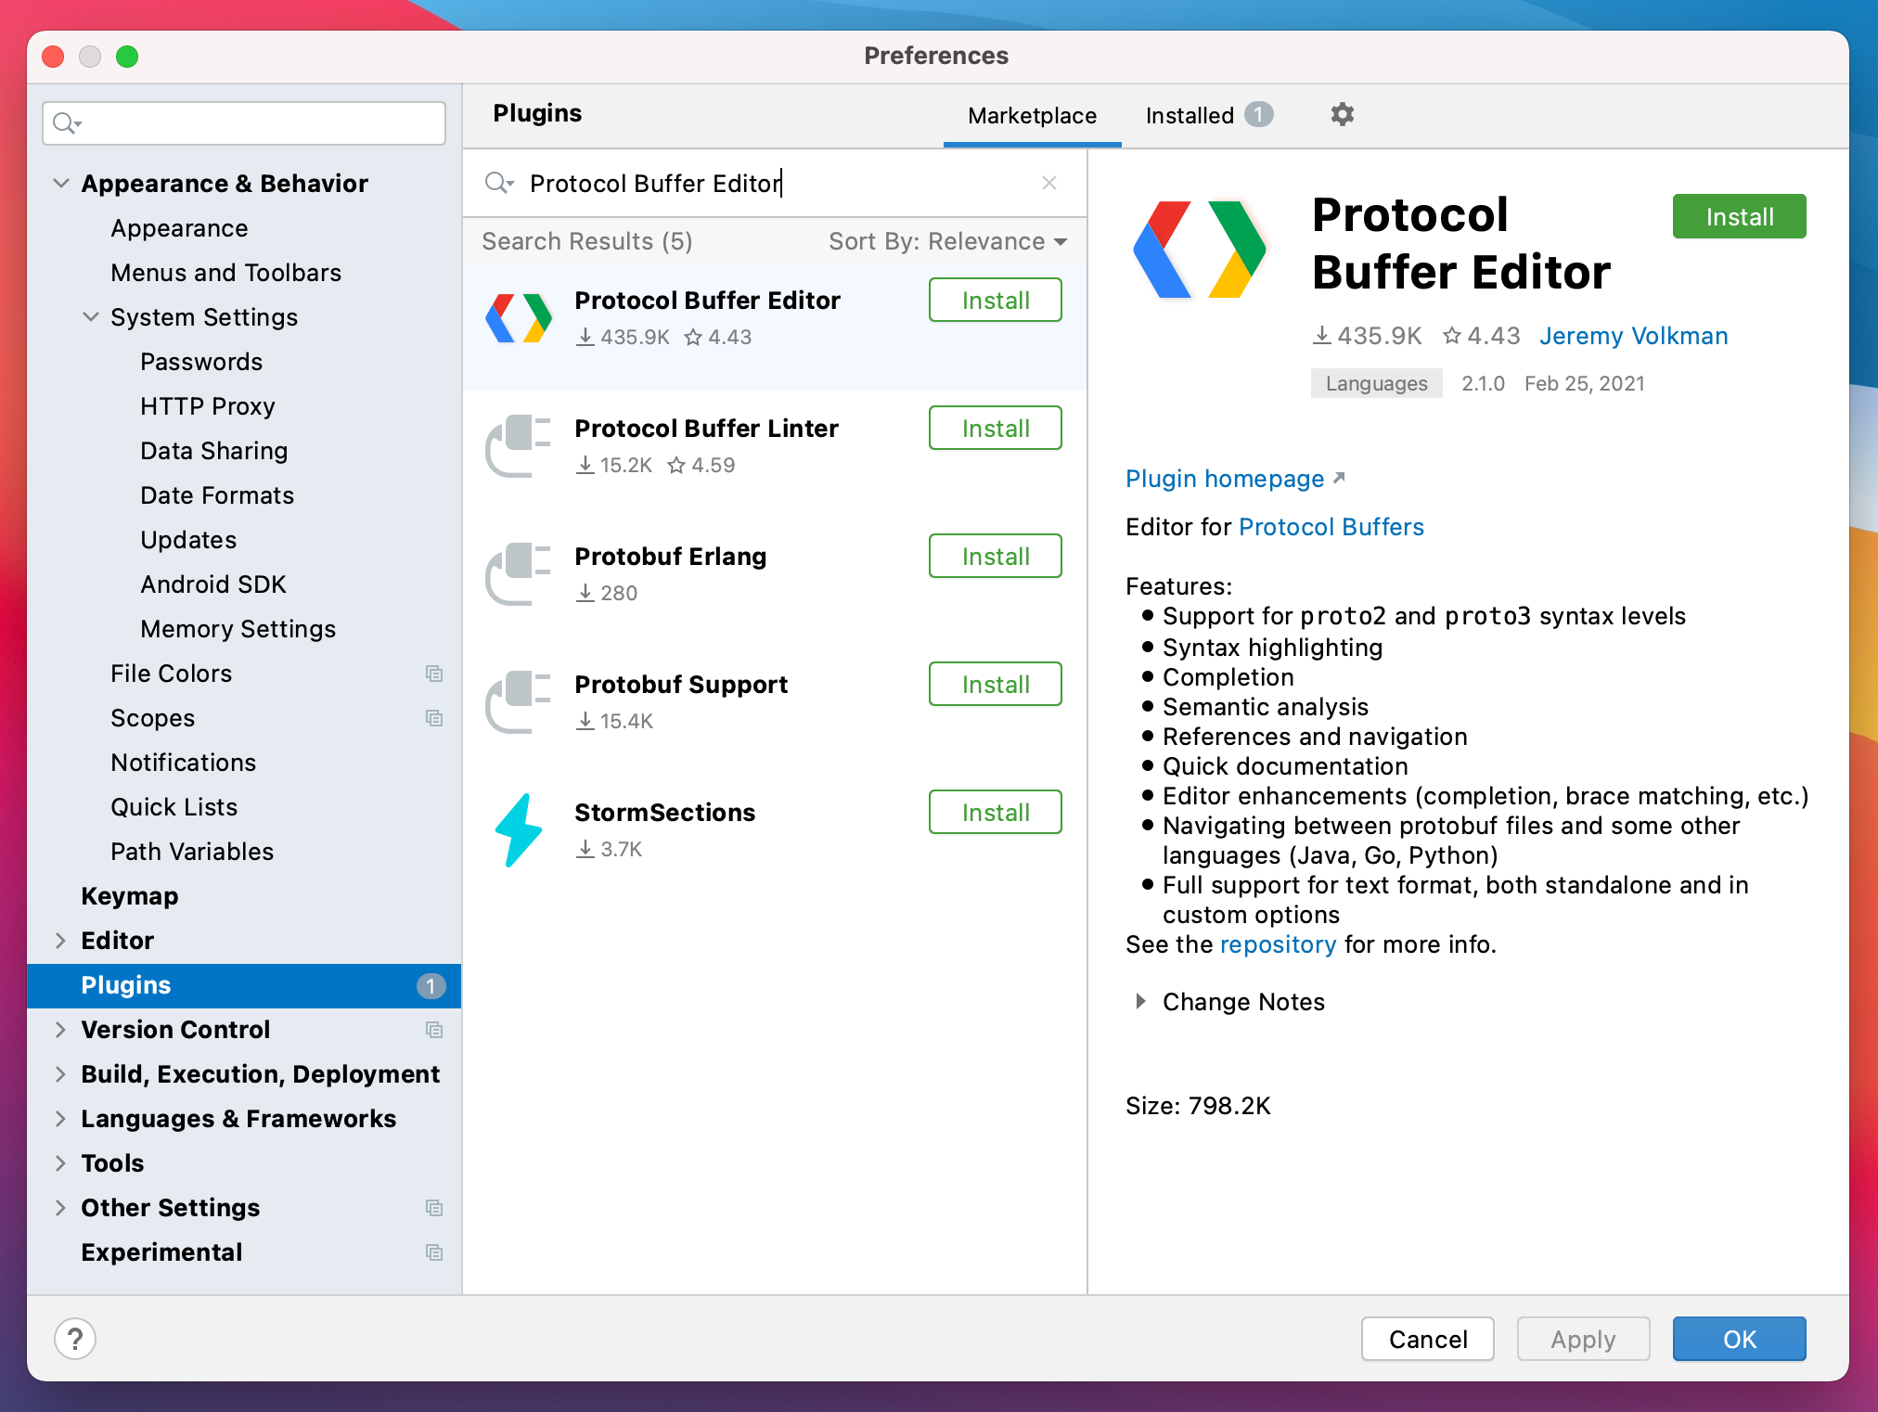The image size is (1878, 1412).
Task: Open the Sort By: Relevance dropdown
Action: pos(947,241)
